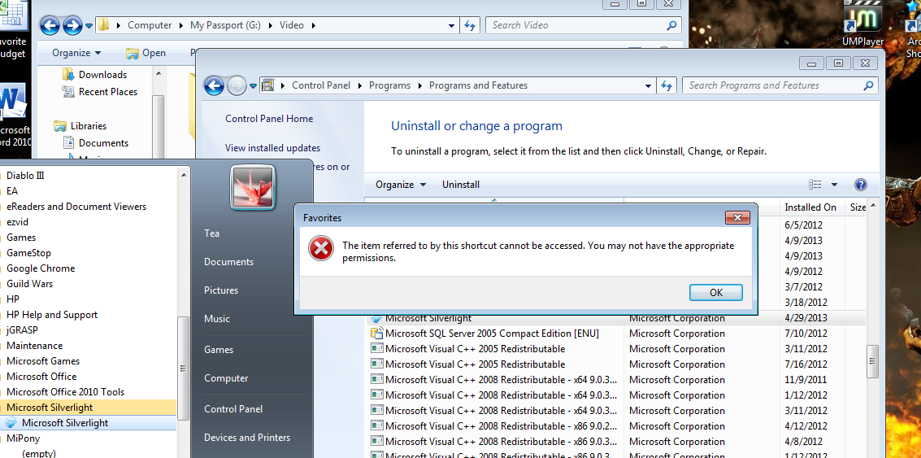Change view icon in Programs and Features
921x458 pixels.
pyautogui.click(x=815, y=185)
